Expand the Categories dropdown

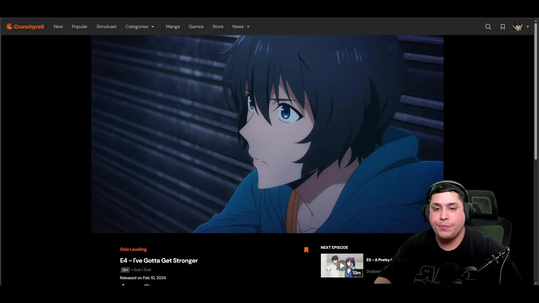click(140, 27)
